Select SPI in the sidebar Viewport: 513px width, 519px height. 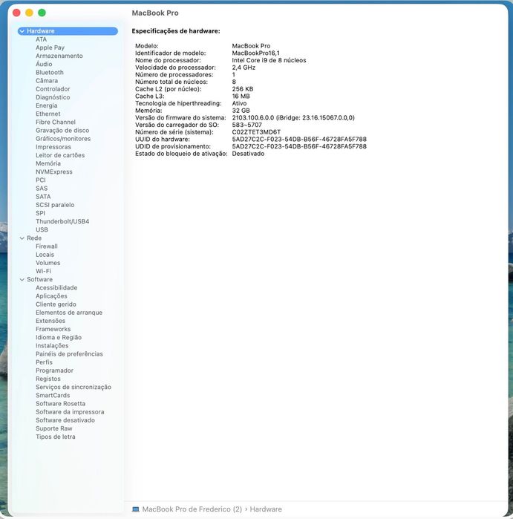pyautogui.click(x=40, y=213)
